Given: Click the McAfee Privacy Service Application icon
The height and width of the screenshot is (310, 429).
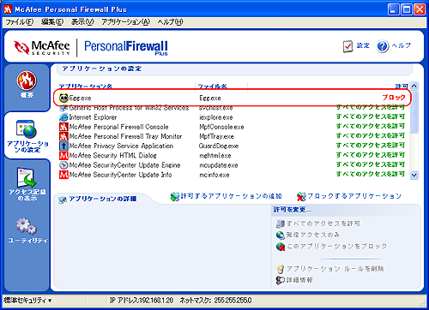Looking at the screenshot, I should (63, 146).
